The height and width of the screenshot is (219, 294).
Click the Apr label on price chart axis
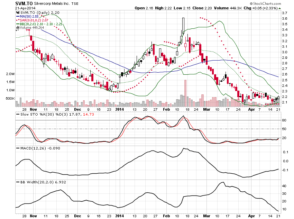click(251, 109)
